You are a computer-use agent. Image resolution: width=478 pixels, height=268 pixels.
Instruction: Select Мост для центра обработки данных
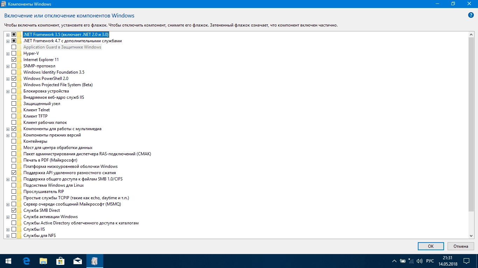58,148
